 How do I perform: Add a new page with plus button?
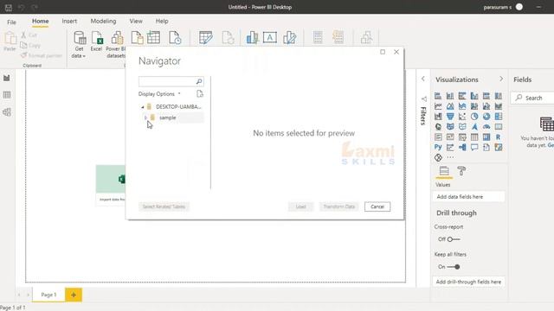tap(74, 295)
